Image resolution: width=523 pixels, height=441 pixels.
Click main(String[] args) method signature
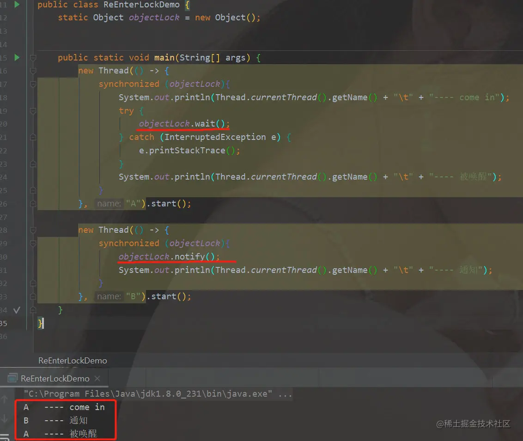[202, 58]
